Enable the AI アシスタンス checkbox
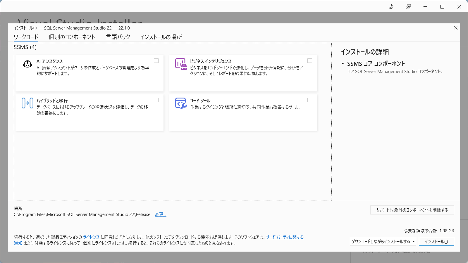This screenshot has width=468, height=263. tap(156, 61)
